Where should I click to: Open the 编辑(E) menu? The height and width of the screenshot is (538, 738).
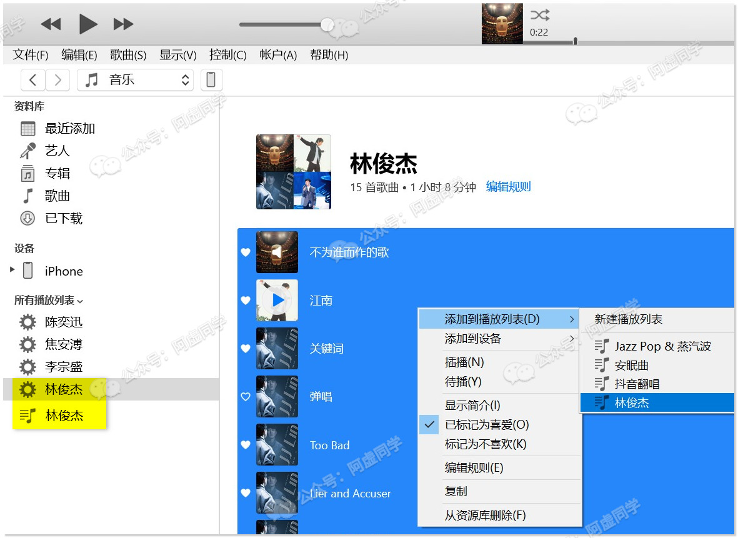[x=79, y=55]
